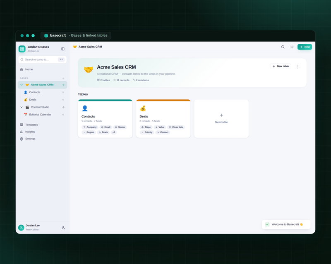Collapse the Acme Sales CRM base chevron
331x264 pixels.
(22, 85)
